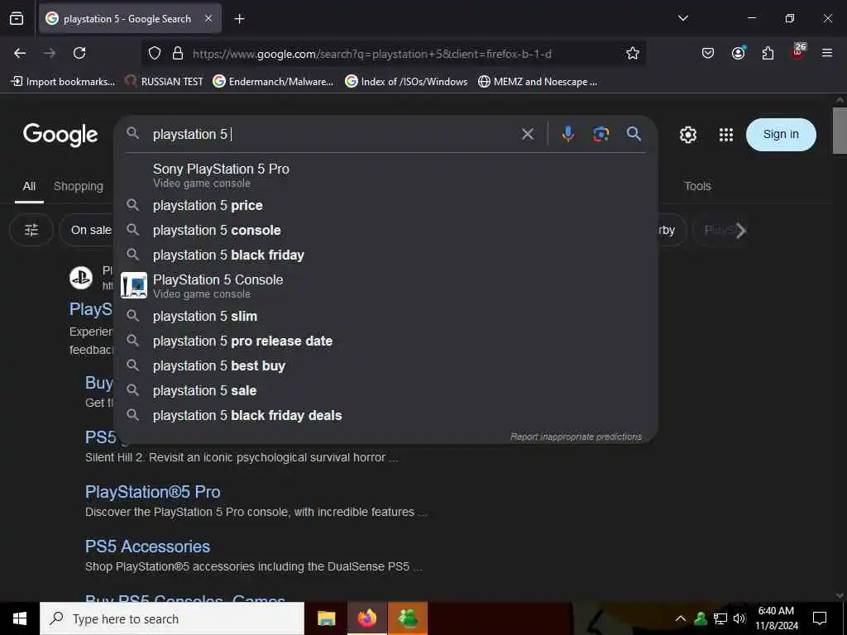Reload the current page

79,53
